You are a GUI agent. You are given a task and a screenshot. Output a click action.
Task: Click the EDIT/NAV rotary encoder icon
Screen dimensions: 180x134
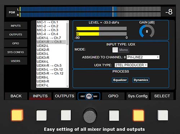coord(89,96)
